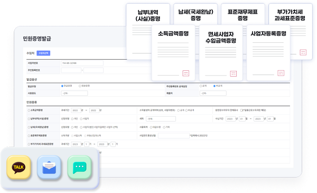Open 수납기간 start month 01 dropdown
Screen dimensions: 317x193
(242, 119)
